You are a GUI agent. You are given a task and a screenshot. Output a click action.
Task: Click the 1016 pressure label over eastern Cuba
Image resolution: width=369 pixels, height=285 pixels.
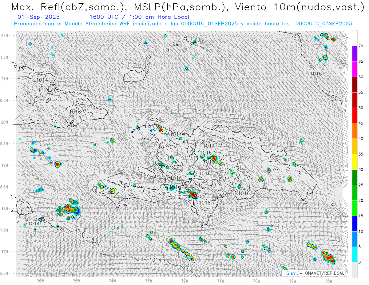75,112
